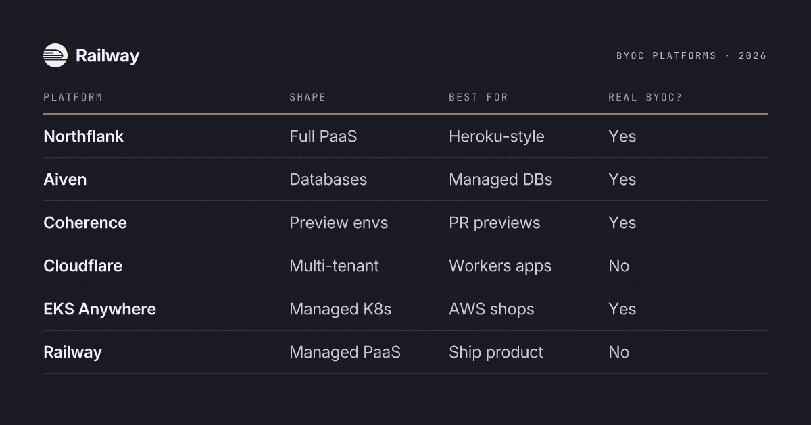Click the "Heroku-style" cell
The image size is (811, 425).
pos(497,136)
